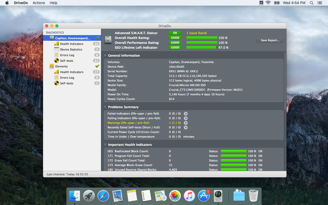Click the arrow icon next to Failing Indicators

[186, 118]
